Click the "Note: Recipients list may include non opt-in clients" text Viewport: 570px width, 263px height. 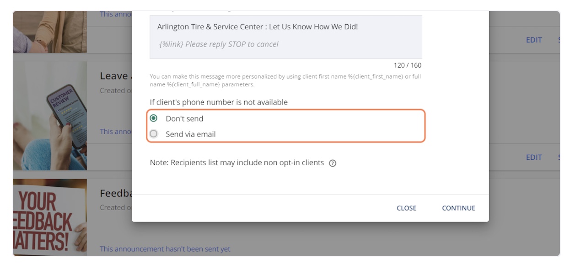(x=237, y=163)
